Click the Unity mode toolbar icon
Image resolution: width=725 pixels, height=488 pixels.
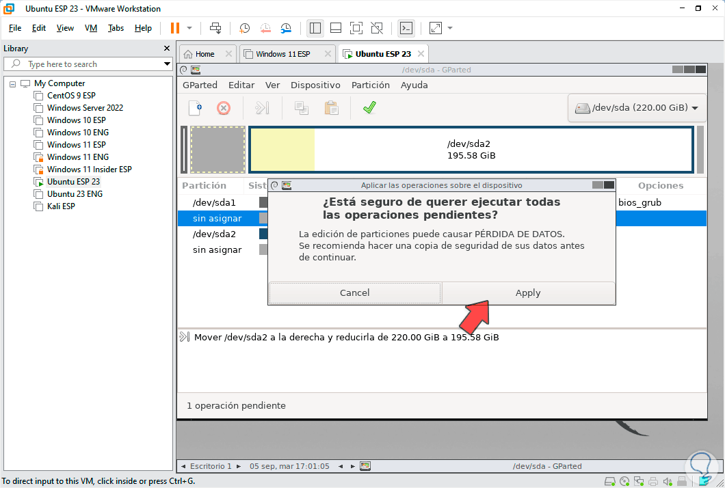point(378,28)
